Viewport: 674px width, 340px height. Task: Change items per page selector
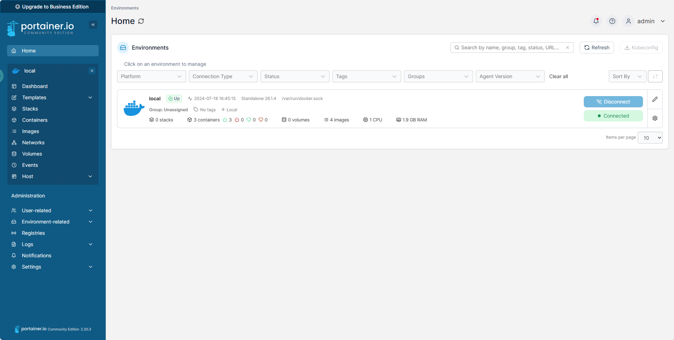650,138
